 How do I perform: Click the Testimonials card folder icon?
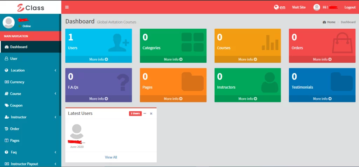tap(341, 82)
